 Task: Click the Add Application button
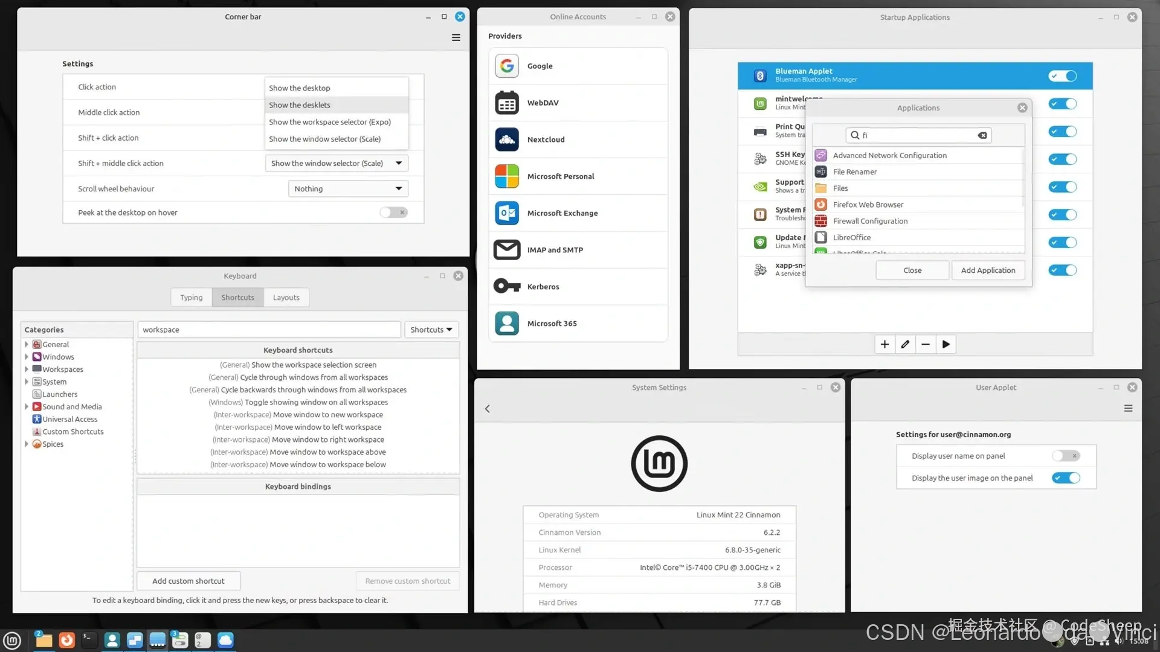click(x=988, y=270)
